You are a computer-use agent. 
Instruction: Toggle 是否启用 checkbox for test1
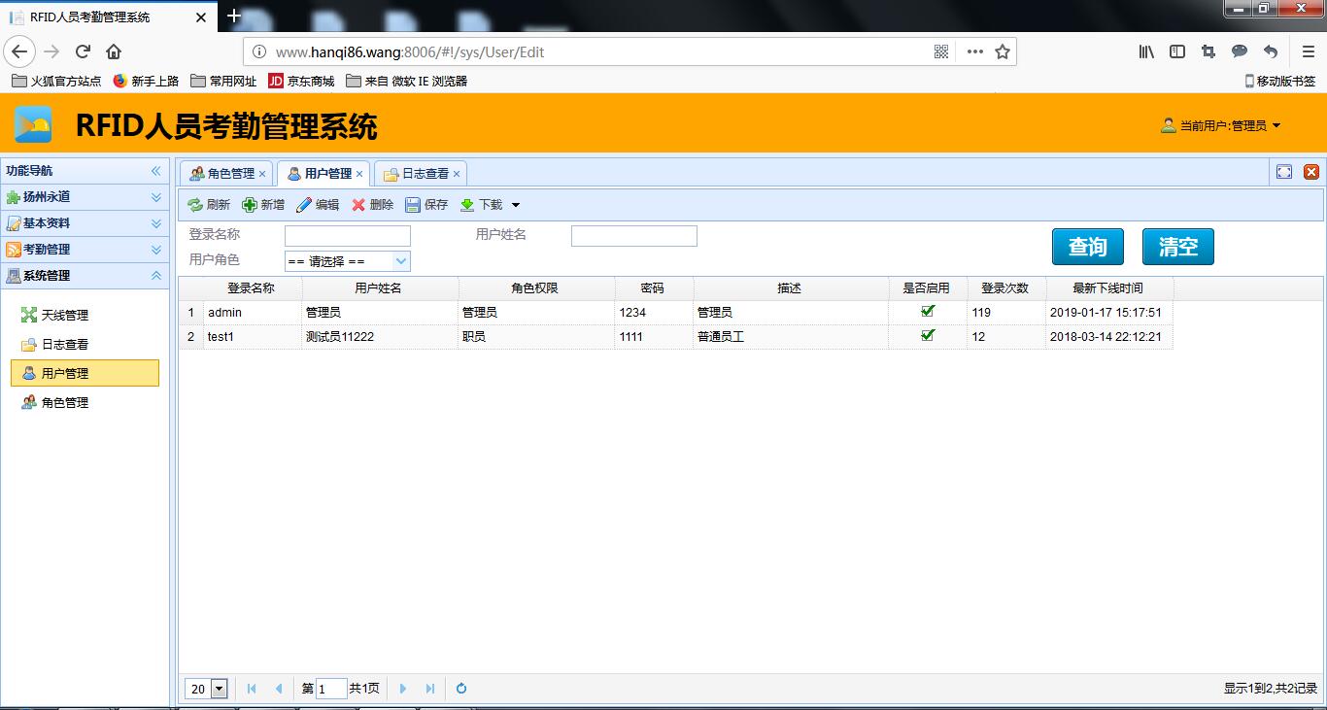click(x=928, y=336)
